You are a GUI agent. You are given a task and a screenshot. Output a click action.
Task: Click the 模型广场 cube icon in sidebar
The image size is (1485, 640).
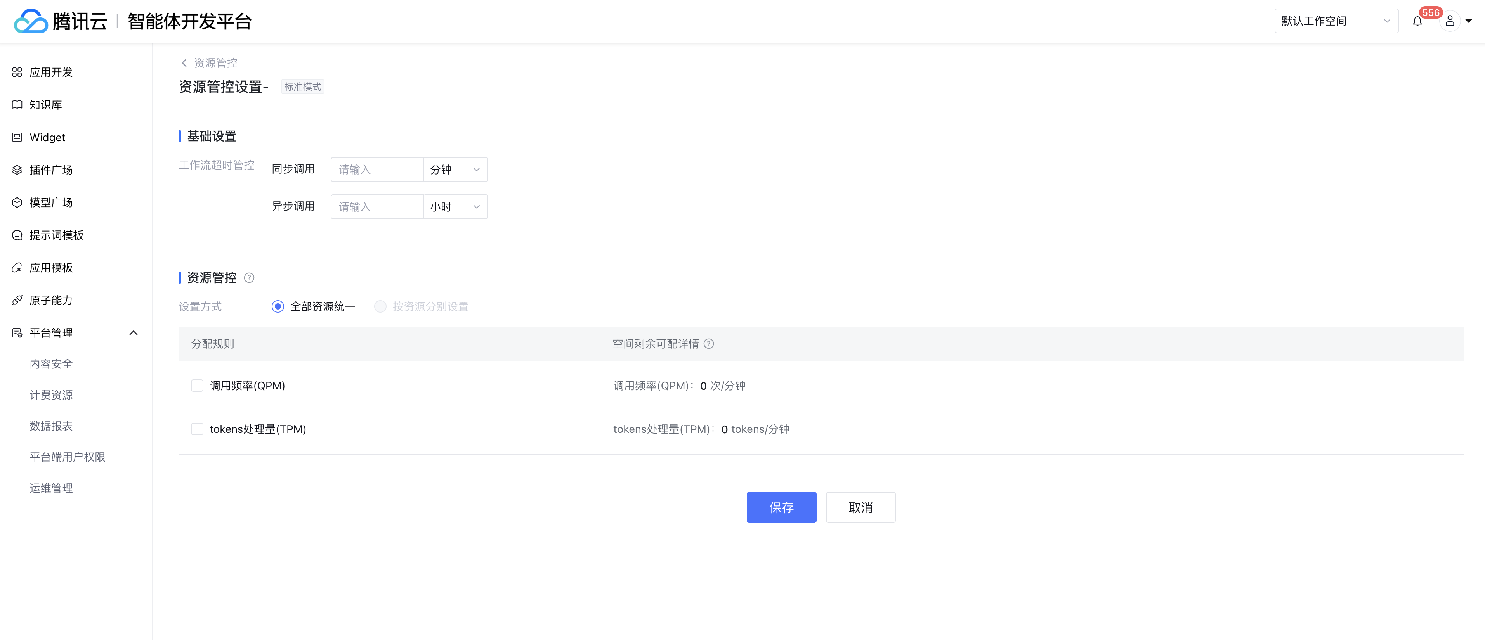17,203
